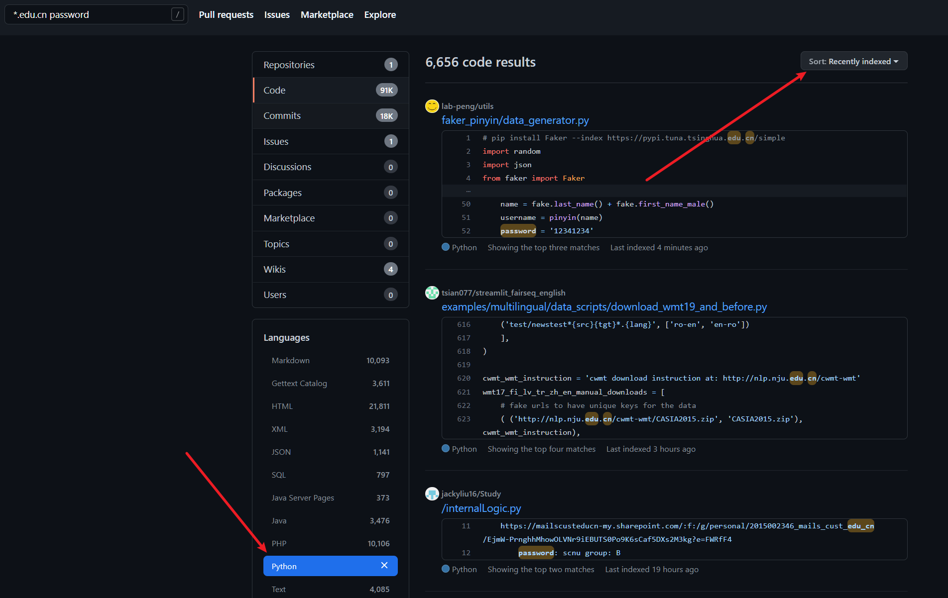948x598 pixels.
Task: Click 'Last indexed 3 hours ago' text
Action: click(651, 449)
